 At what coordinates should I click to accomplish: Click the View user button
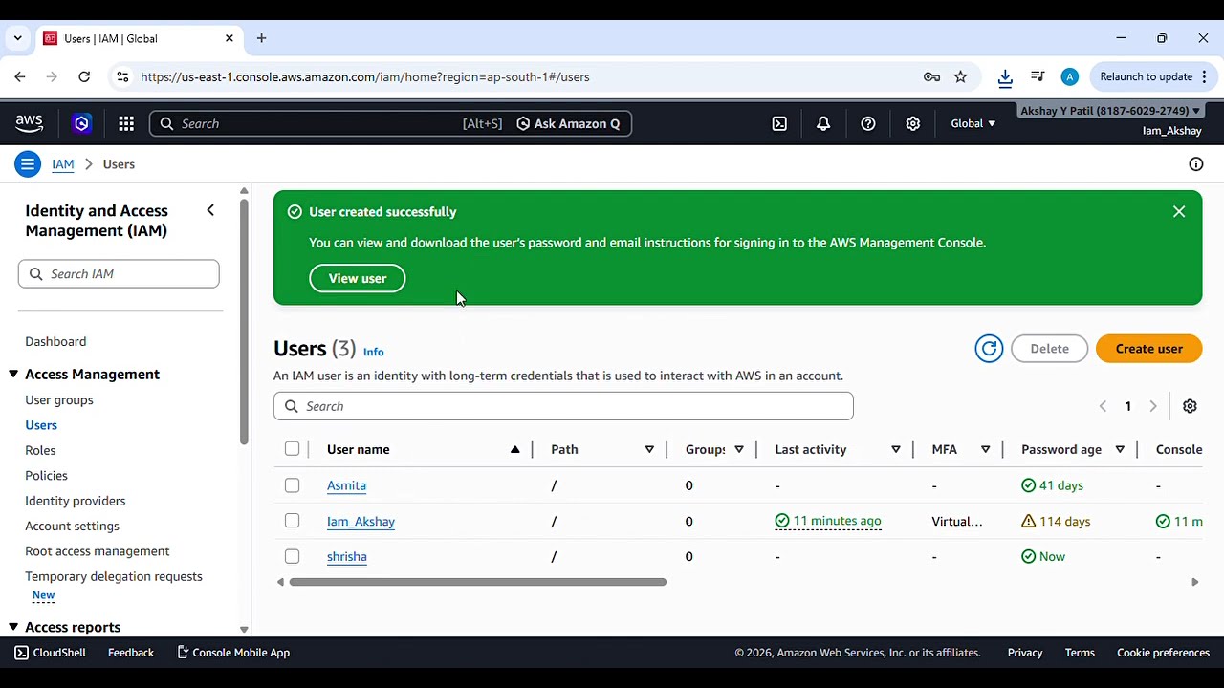click(358, 278)
